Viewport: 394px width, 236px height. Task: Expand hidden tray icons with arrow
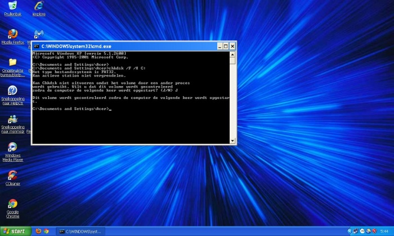click(350, 231)
